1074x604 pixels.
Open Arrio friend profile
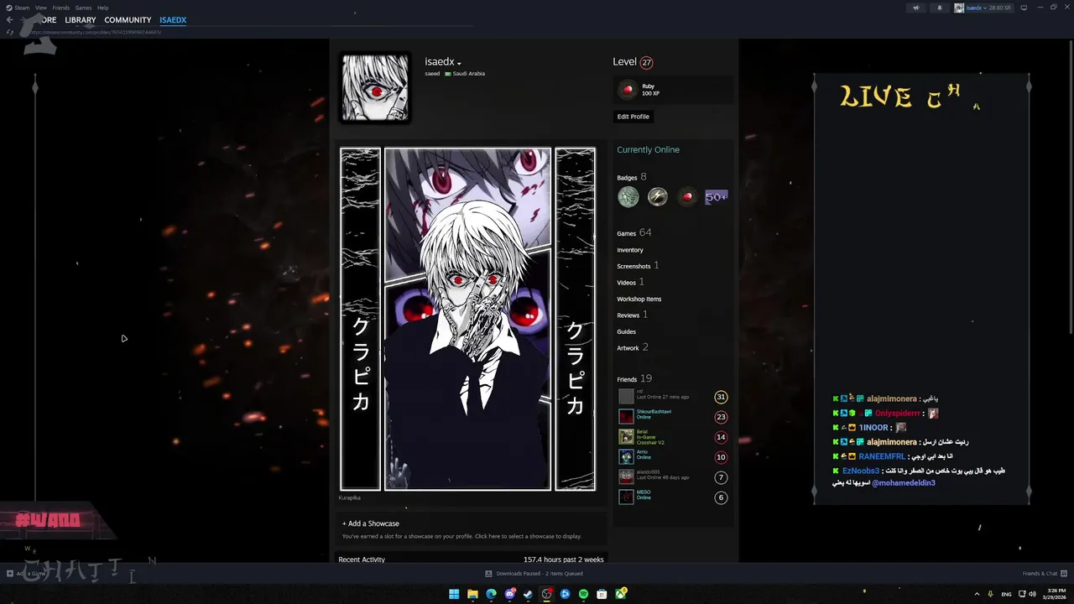click(673, 457)
